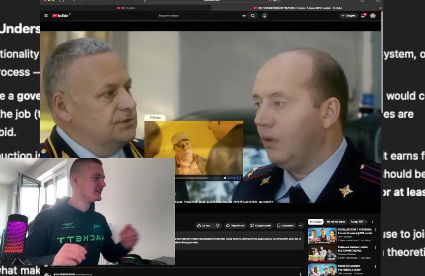Select the ПОЛИЦЕЙСКИЙ С РУБЛЕВКИ browser tab
The height and width of the screenshot is (276, 425).
[297, 8]
